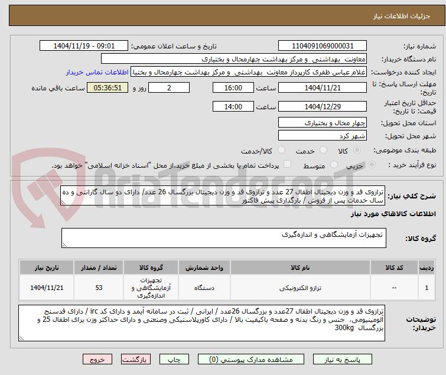Click the resize grip of توضیحات خریدار box
Image resolution: width=446 pixels, height=375 pixels.
22,338
